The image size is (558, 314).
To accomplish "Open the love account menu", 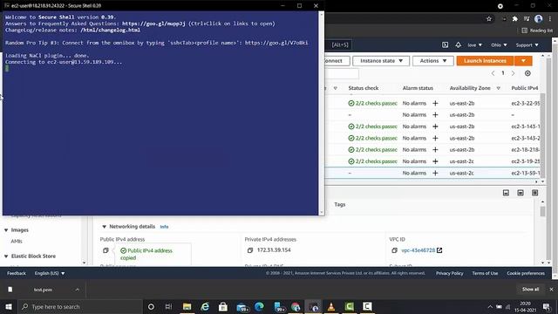I will click(x=474, y=44).
